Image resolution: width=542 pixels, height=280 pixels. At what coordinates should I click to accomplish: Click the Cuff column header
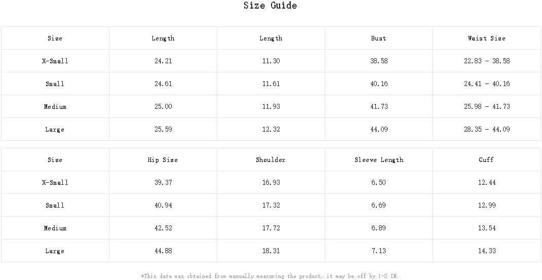point(486,160)
